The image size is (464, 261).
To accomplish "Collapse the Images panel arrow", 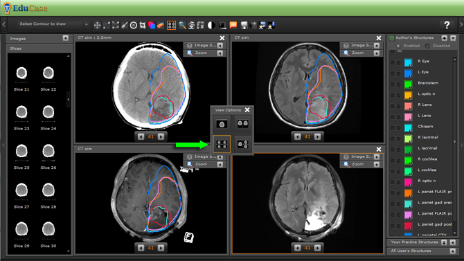I will (65, 38).
